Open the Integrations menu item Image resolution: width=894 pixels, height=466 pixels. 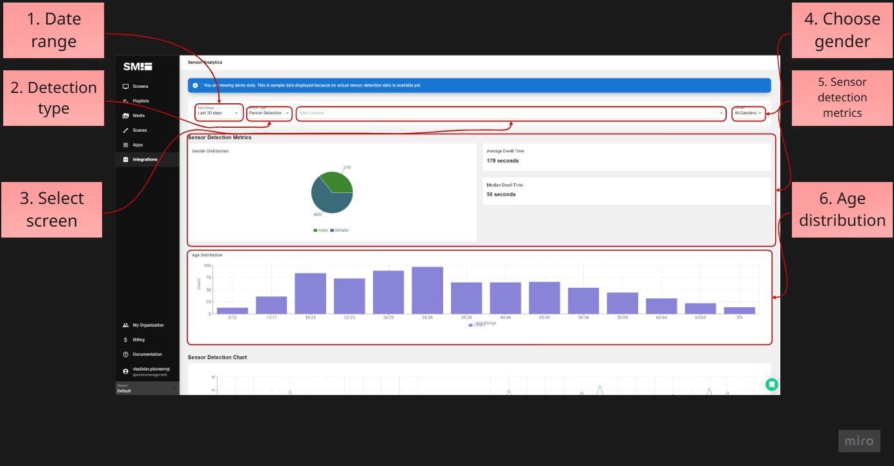(147, 159)
